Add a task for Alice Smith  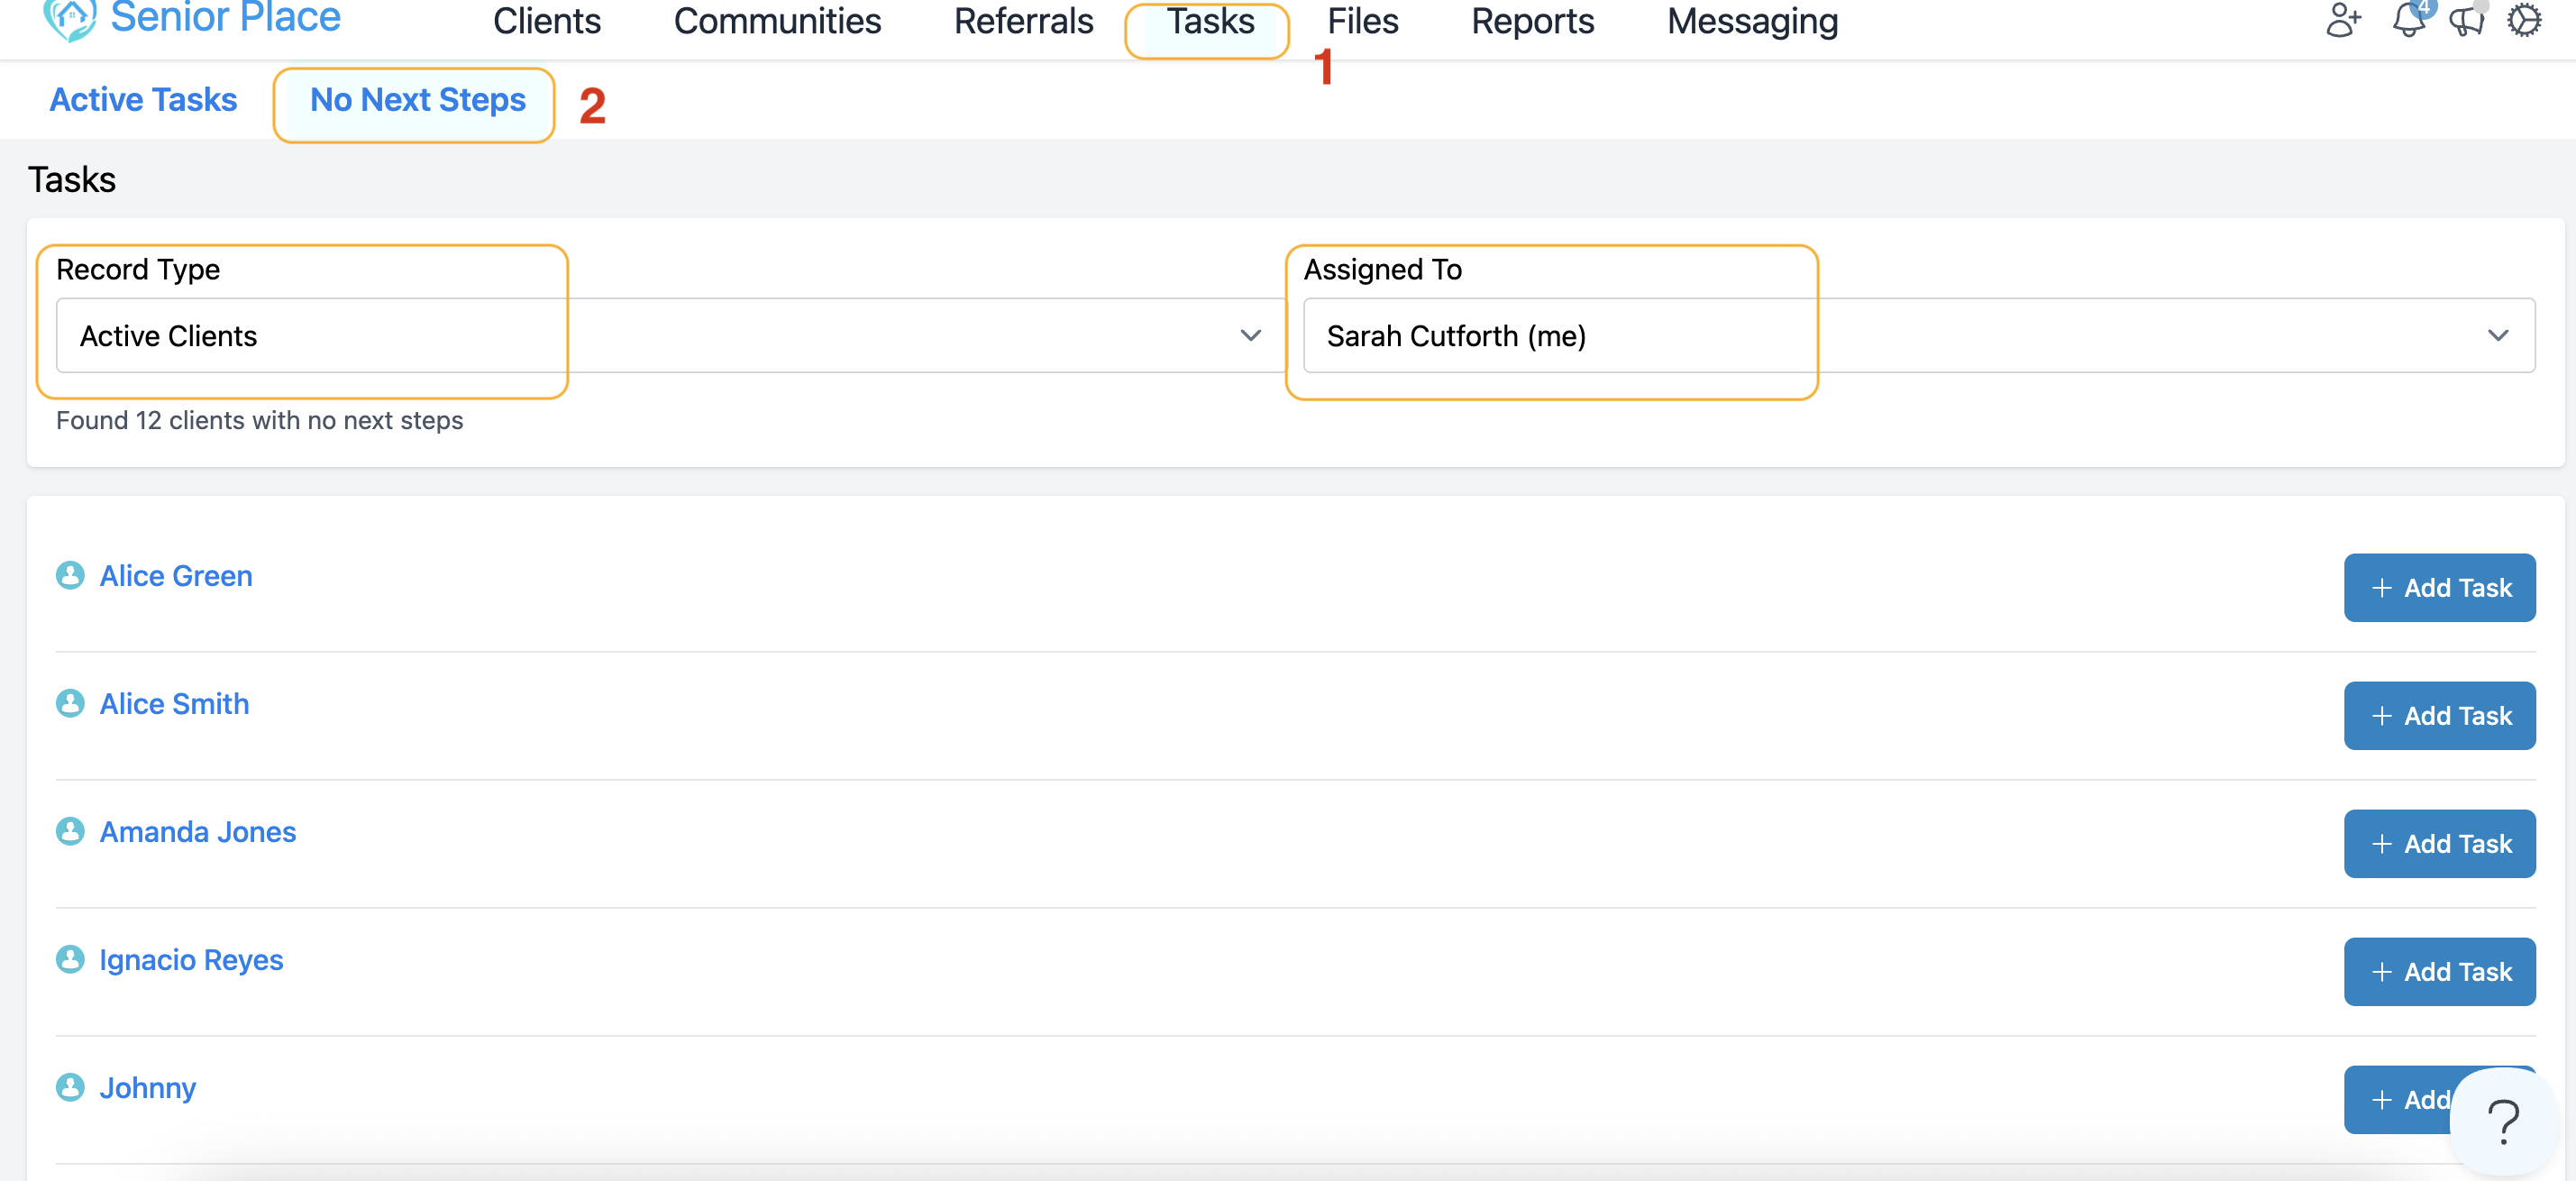coord(2439,716)
